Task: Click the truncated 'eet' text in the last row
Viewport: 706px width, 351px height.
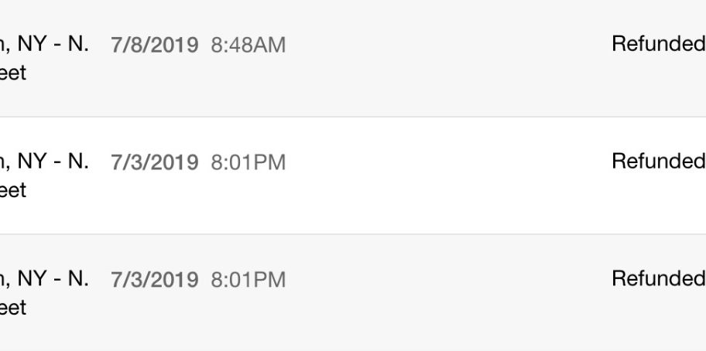Action: [12, 308]
